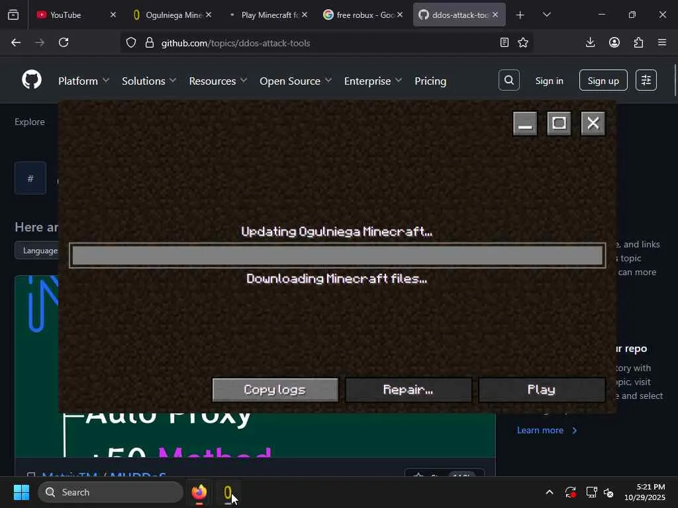Image resolution: width=678 pixels, height=508 pixels.
Task: Close the YouTube tab
Action: pyautogui.click(x=113, y=15)
